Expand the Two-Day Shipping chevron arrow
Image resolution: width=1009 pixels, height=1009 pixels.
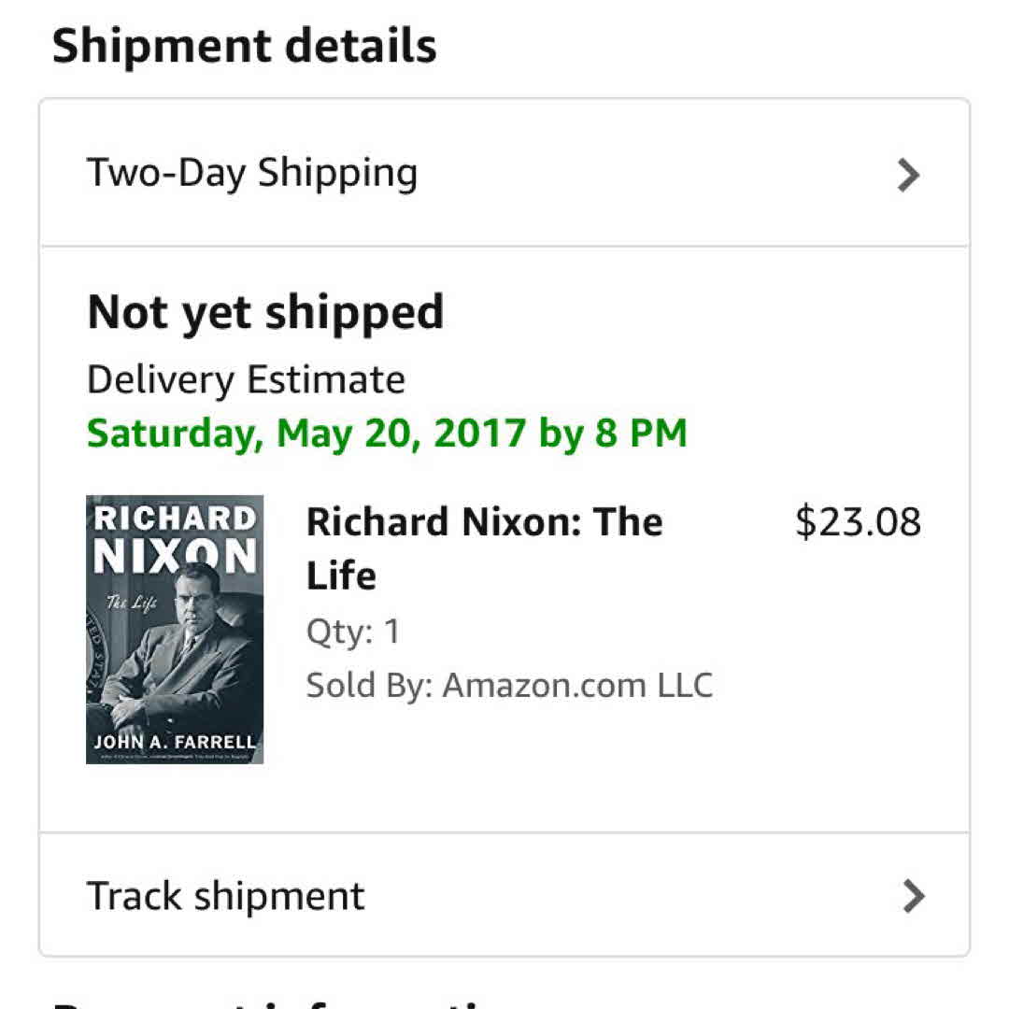[908, 175]
